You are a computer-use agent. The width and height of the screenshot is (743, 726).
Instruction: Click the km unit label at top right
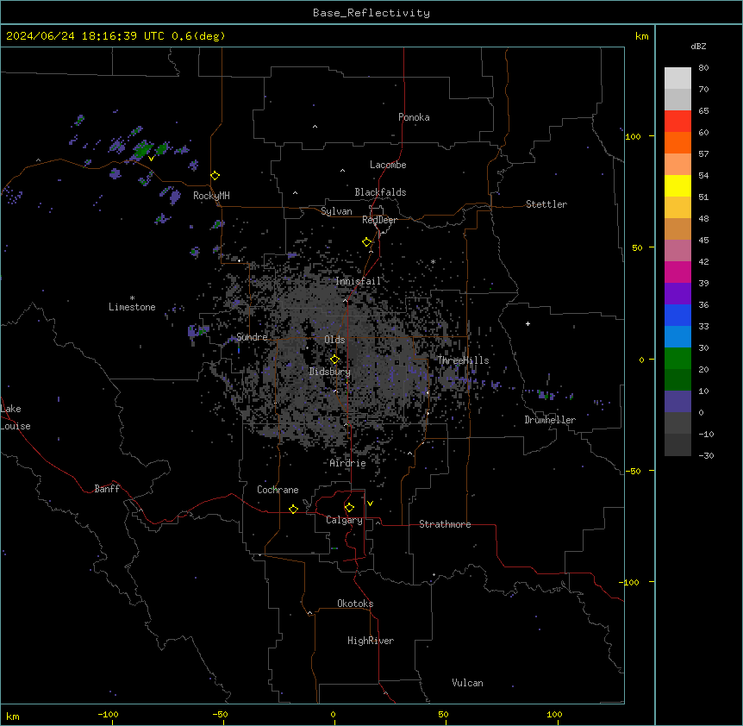point(641,36)
